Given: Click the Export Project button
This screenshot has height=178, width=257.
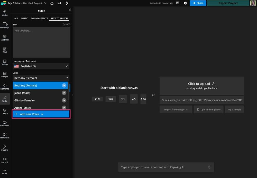Looking at the screenshot, I should (228, 3).
